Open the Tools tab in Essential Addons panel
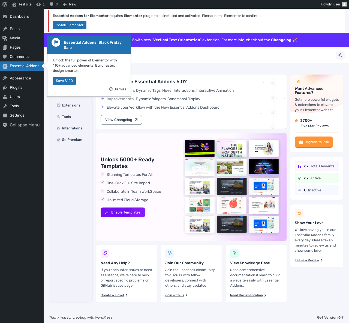 point(71,117)
